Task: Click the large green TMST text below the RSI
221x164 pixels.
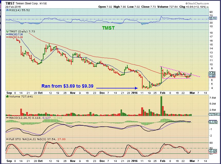Action: 108,28
